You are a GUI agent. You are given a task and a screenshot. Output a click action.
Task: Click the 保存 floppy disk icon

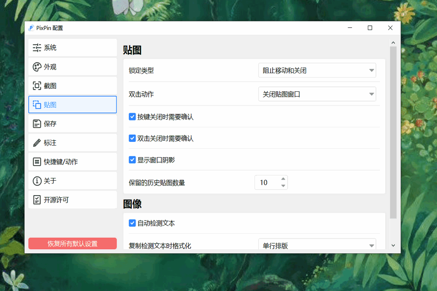37,124
